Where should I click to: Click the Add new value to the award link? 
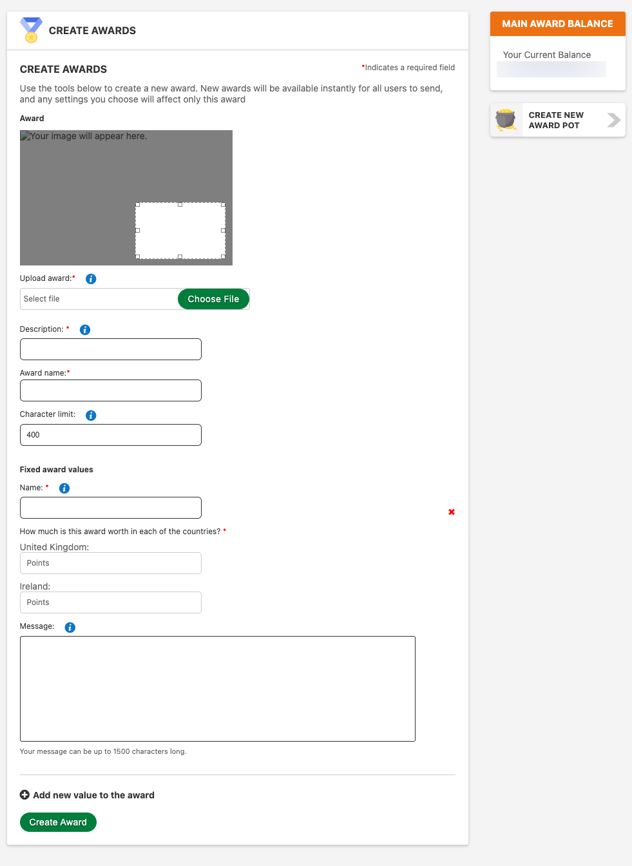(x=94, y=794)
